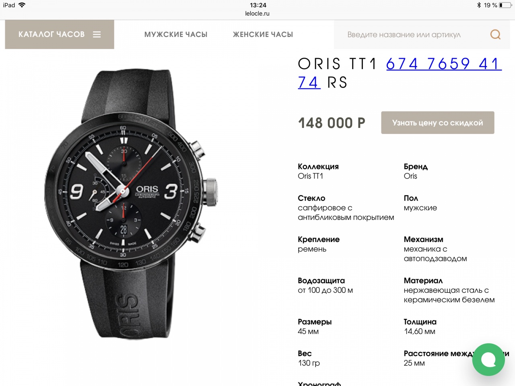
Task: Click the Oris TT1 collection value
Action: pyautogui.click(x=310, y=176)
